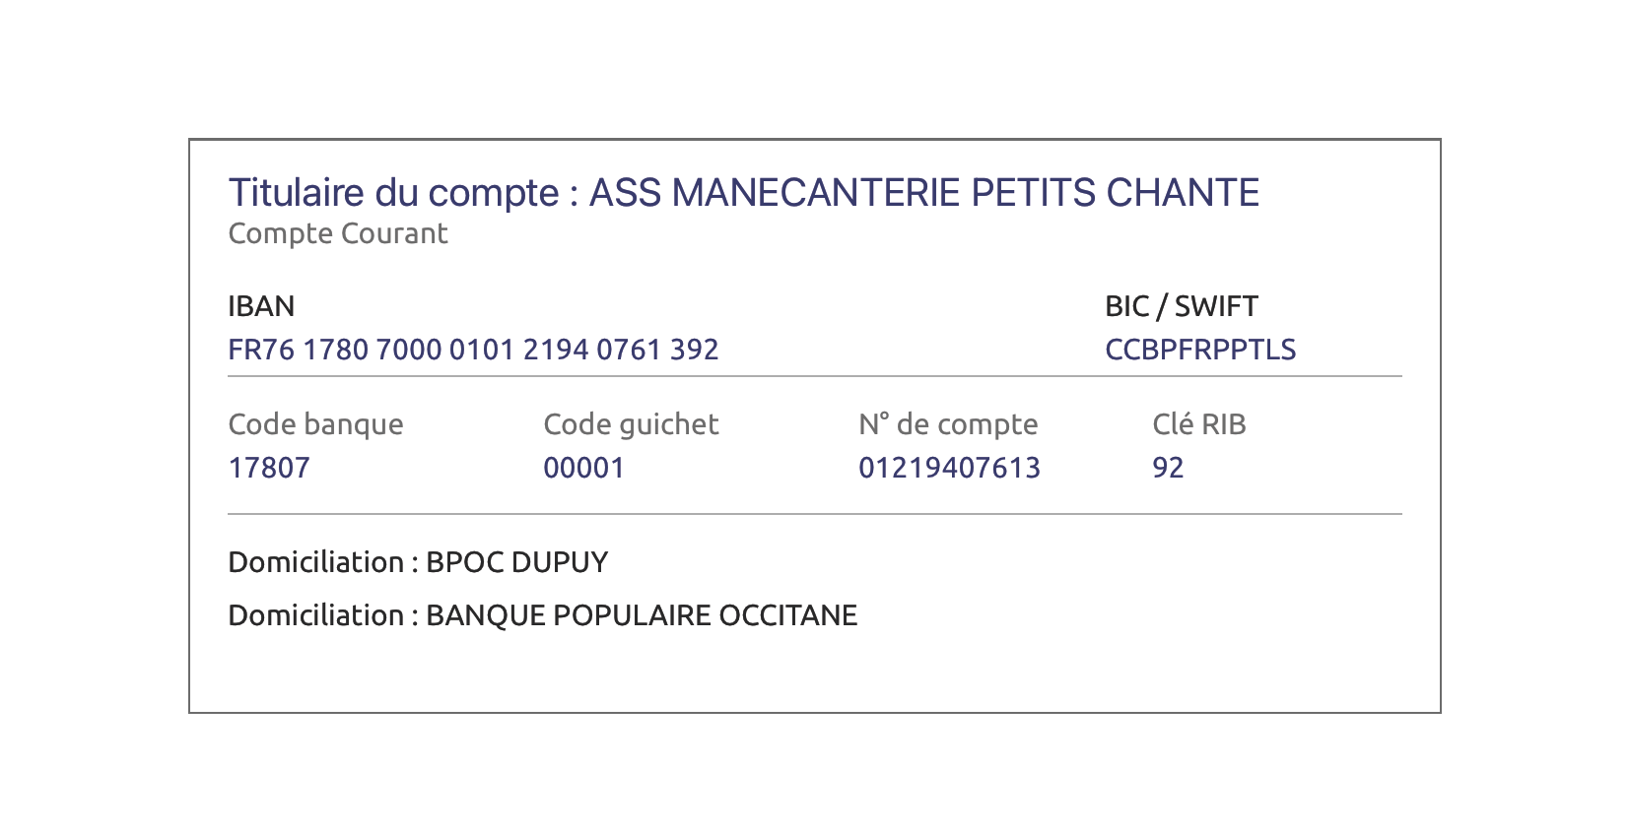Viewport: 1630px width, 833px height.
Task: Click the Clé RIB label
Action: pyautogui.click(x=1199, y=424)
